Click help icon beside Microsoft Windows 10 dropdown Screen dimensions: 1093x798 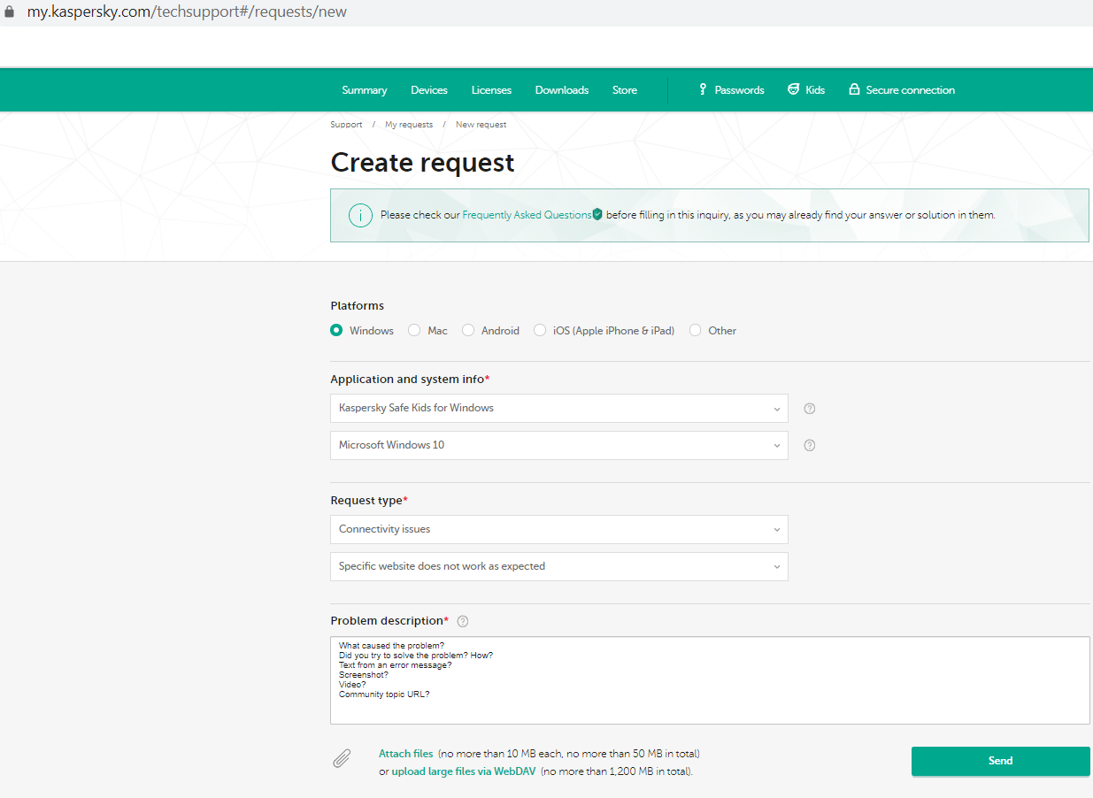[x=809, y=445]
